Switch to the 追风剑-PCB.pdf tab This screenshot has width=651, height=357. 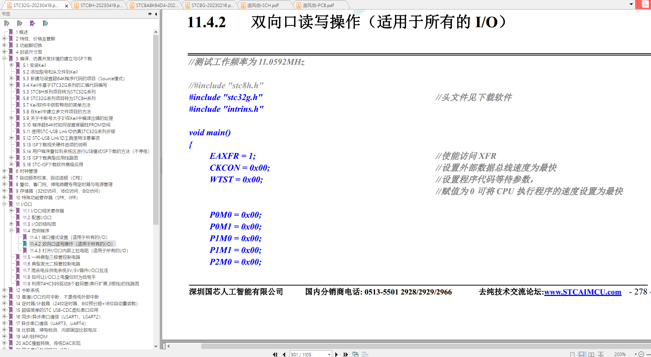321,5
